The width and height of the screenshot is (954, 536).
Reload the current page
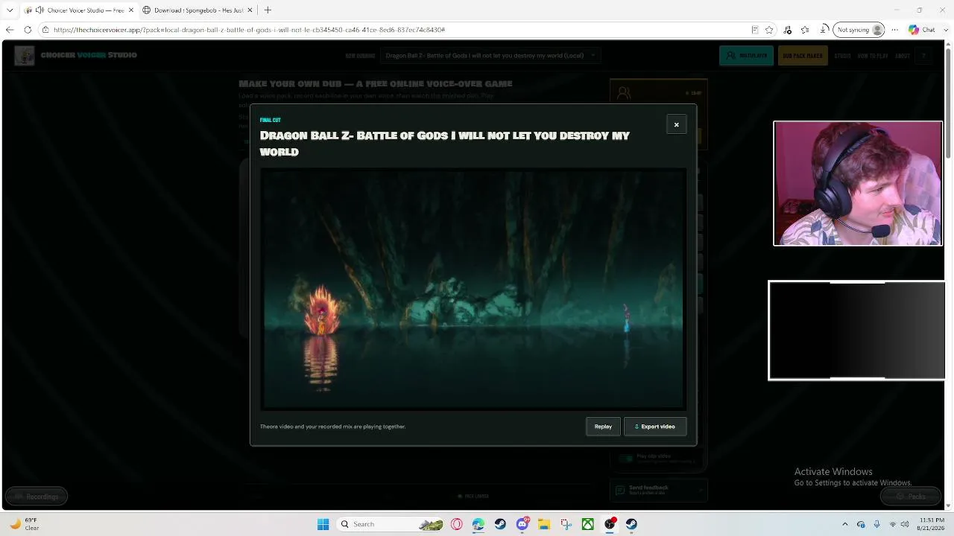tap(28, 30)
